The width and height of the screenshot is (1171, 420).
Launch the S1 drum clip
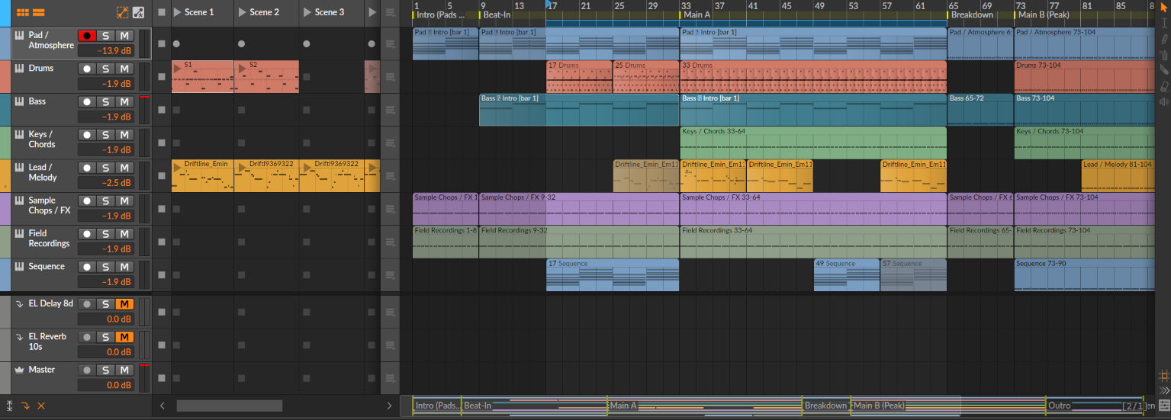178,67
